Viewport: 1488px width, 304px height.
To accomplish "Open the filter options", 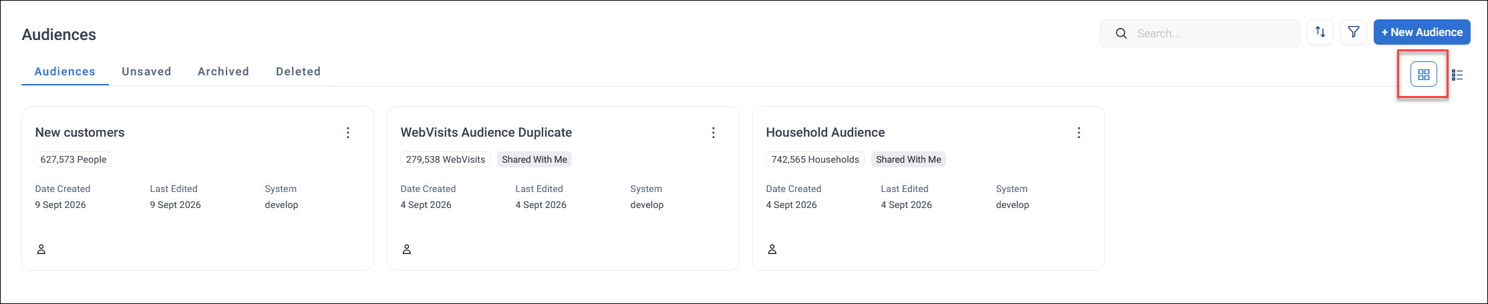I will click(1354, 32).
